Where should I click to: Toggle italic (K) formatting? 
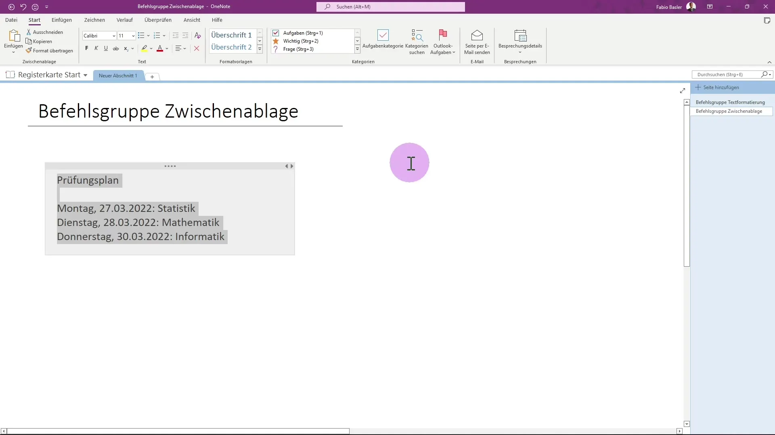pos(96,48)
